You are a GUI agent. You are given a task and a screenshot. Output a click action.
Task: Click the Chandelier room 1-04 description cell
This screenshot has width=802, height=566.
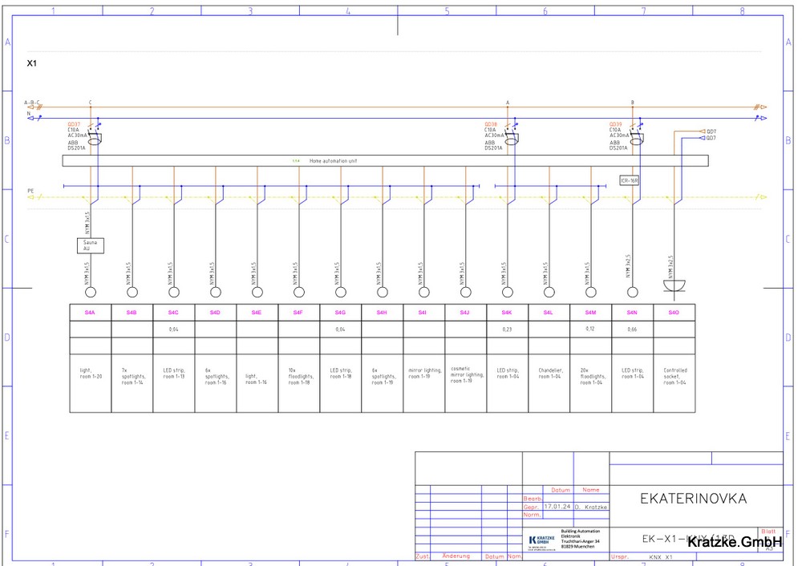tap(549, 374)
